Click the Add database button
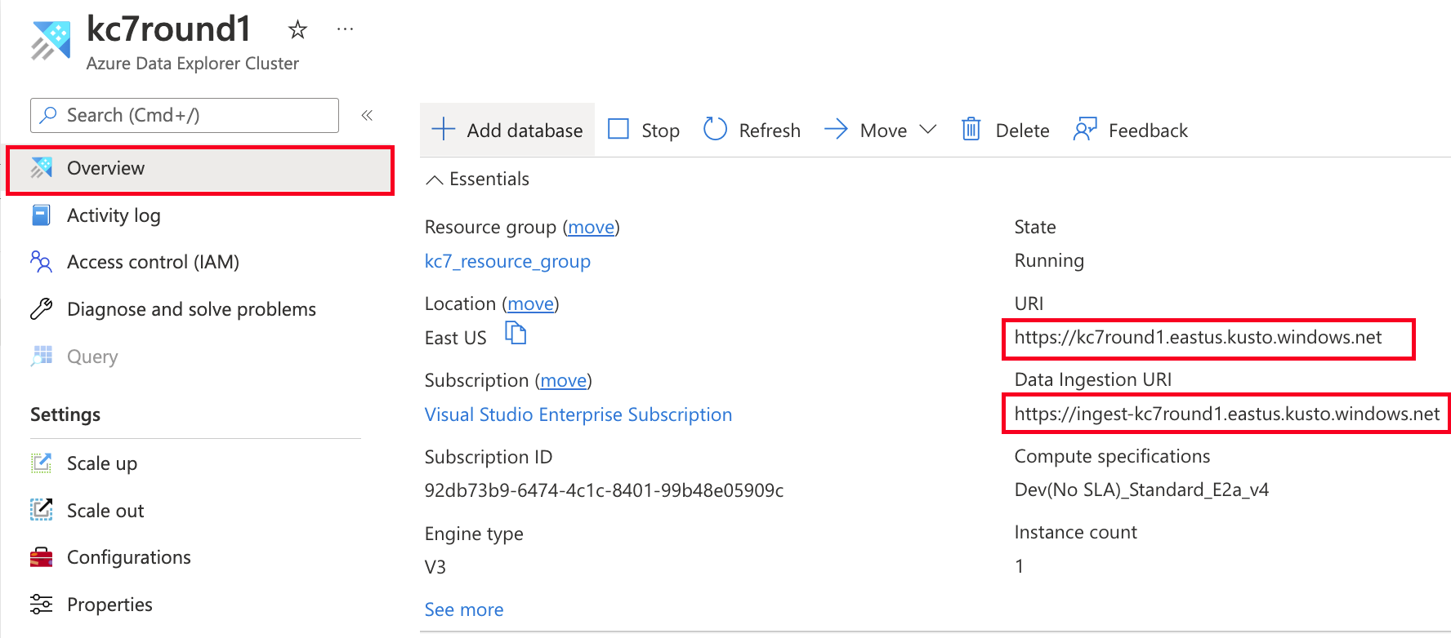1451x638 pixels. pyautogui.click(x=507, y=130)
